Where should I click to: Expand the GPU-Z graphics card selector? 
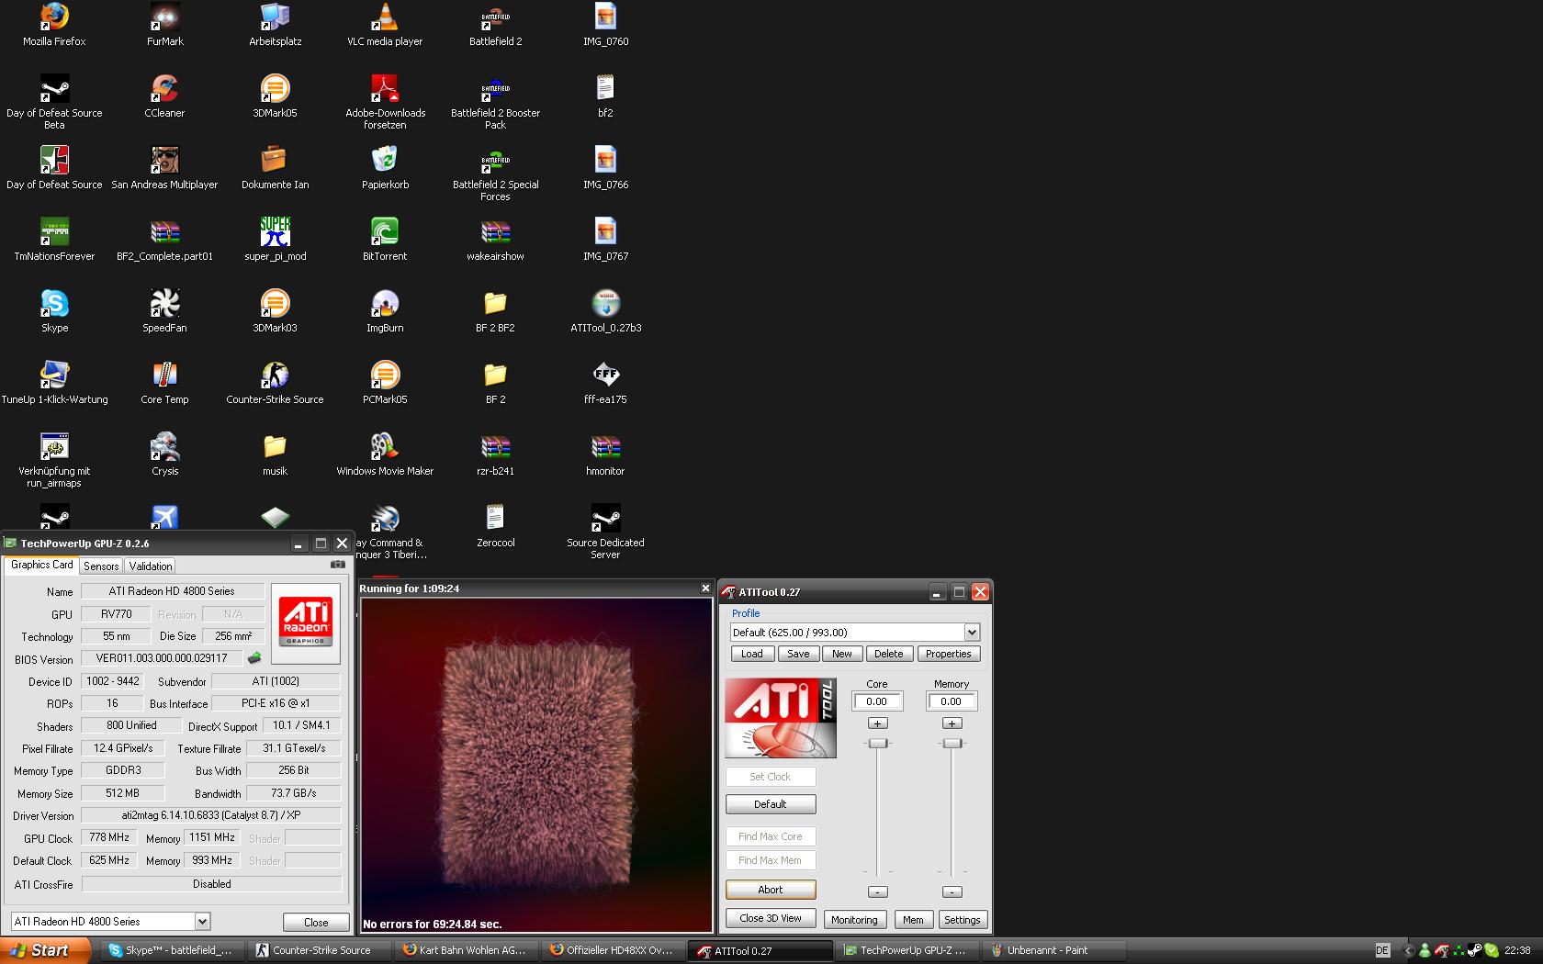pos(202,921)
